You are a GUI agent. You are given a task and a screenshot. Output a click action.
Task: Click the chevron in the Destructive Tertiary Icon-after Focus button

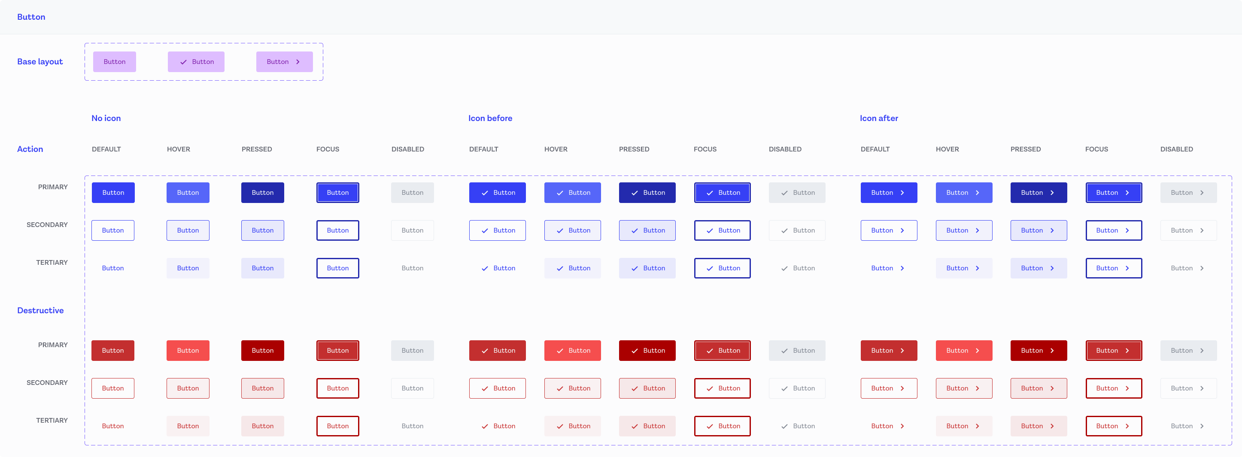(x=1127, y=426)
